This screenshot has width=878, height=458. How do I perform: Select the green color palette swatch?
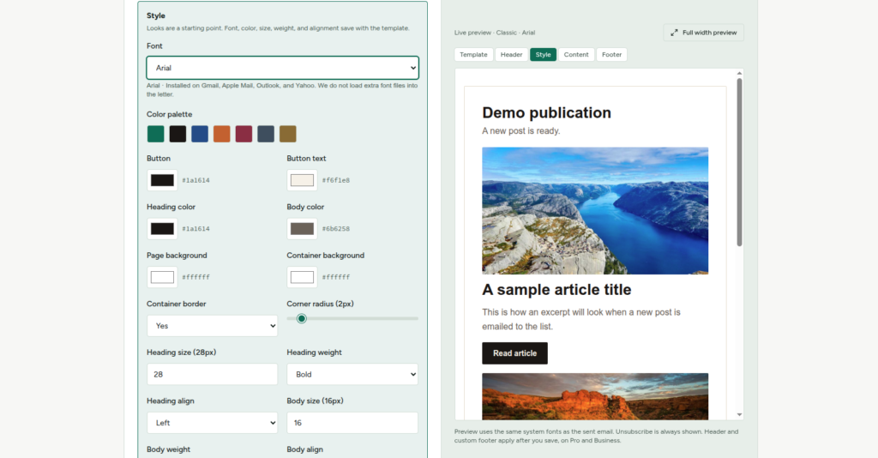tap(156, 134)
